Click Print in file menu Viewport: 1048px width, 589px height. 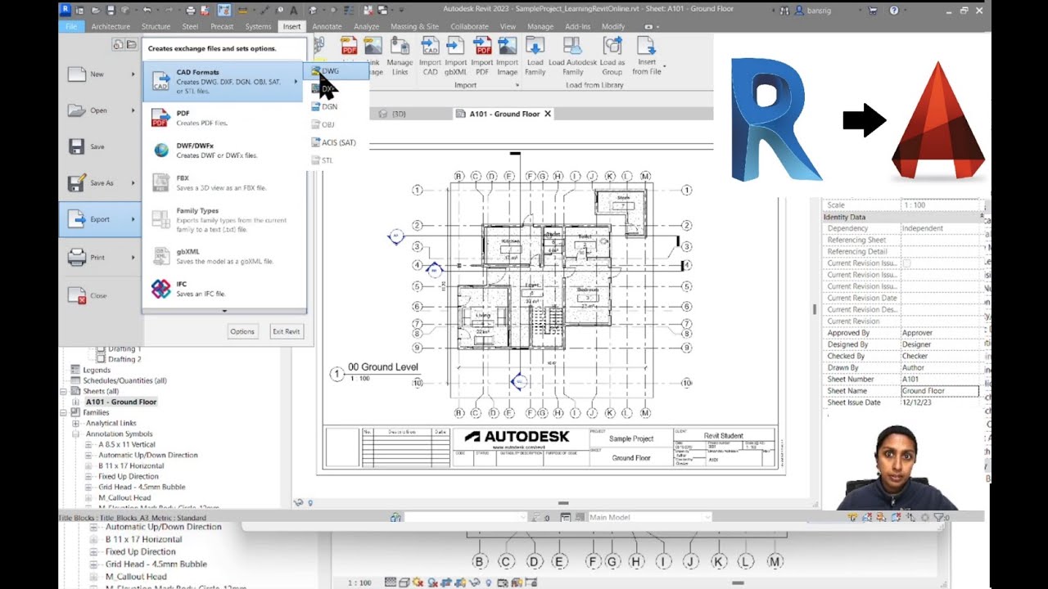100,257
